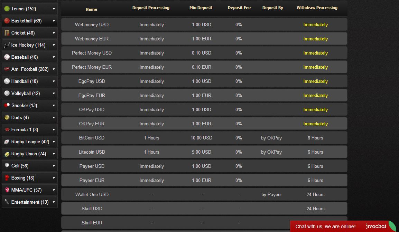
Task: Select the Payeer EUR name
Action: (x=92, y=180)
